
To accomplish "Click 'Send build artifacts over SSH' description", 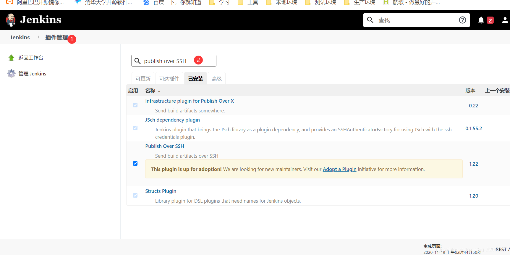I will (187, 156).
